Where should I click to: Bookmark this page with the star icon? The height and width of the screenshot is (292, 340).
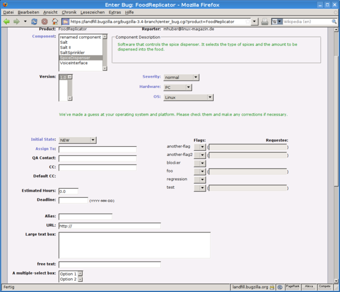point(248,22)
